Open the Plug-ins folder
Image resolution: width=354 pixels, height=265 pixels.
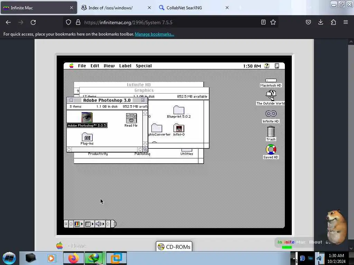(x=87, y=137)
